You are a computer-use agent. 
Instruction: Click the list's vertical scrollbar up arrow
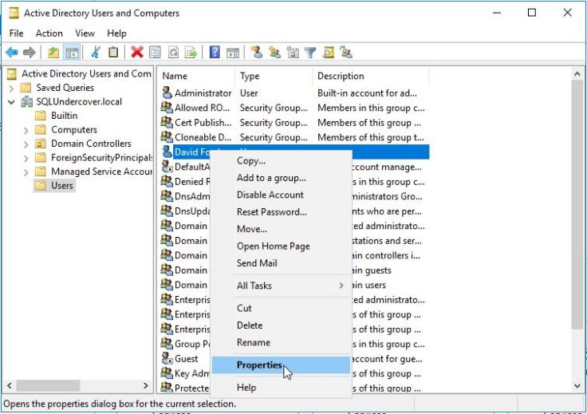(577, 74)
